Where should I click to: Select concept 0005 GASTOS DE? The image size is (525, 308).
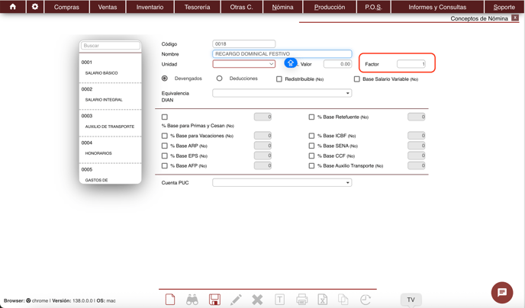click(x=110, y=175)
